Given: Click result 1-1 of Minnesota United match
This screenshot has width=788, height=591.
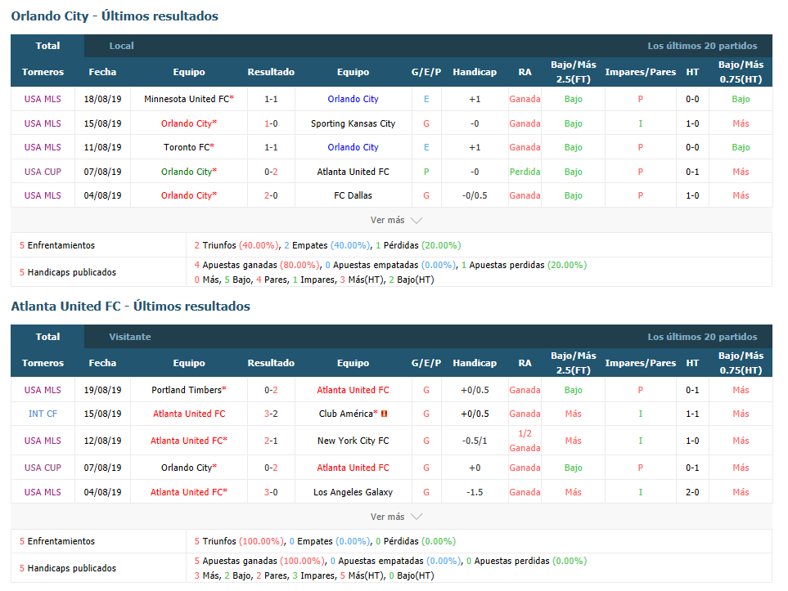Looking at the screenshot, I should tap(271, 99).
